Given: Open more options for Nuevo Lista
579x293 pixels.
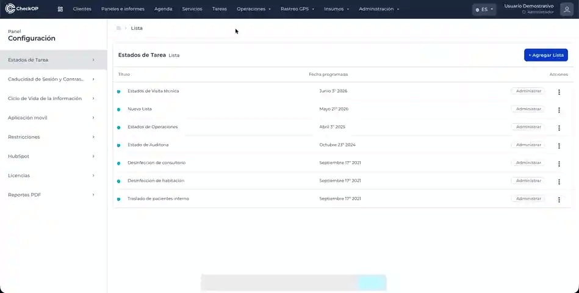Looking at the screenshot, I should pos(559,110).
